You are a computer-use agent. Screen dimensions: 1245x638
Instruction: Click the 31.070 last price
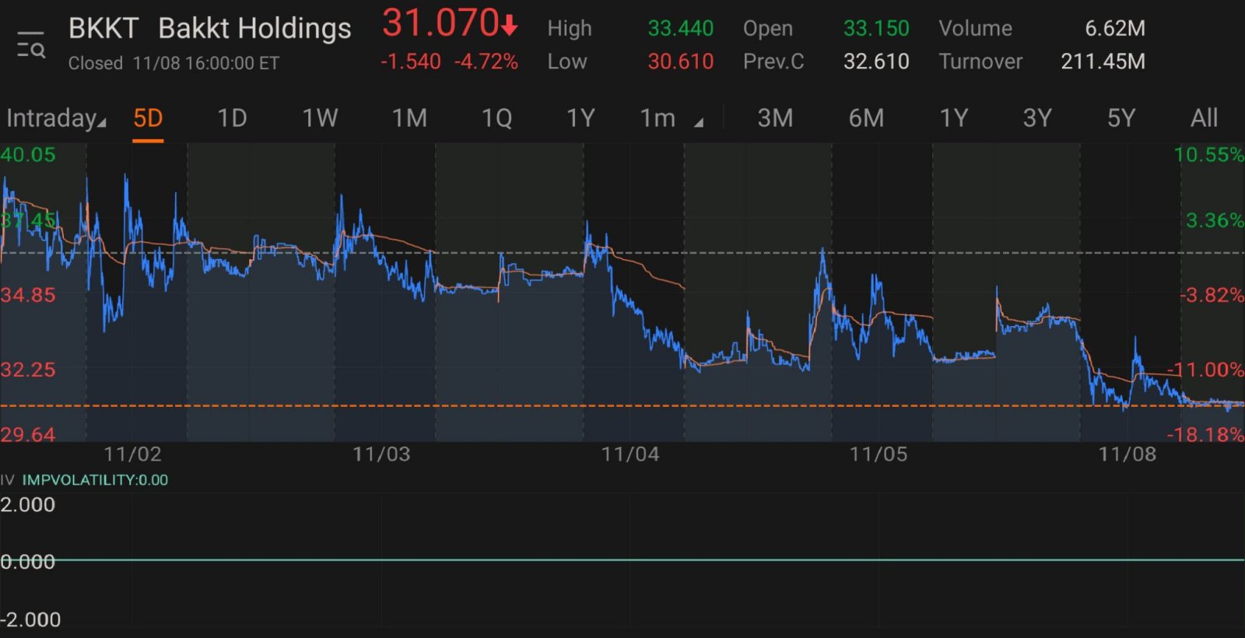click(440, 23)
